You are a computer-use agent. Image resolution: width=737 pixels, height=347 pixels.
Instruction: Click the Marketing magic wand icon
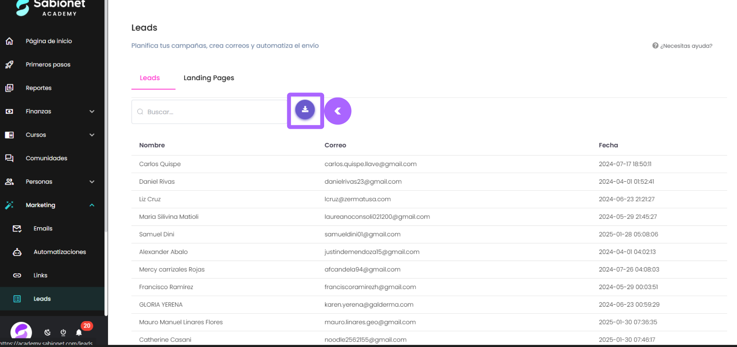tap(9, 205)
